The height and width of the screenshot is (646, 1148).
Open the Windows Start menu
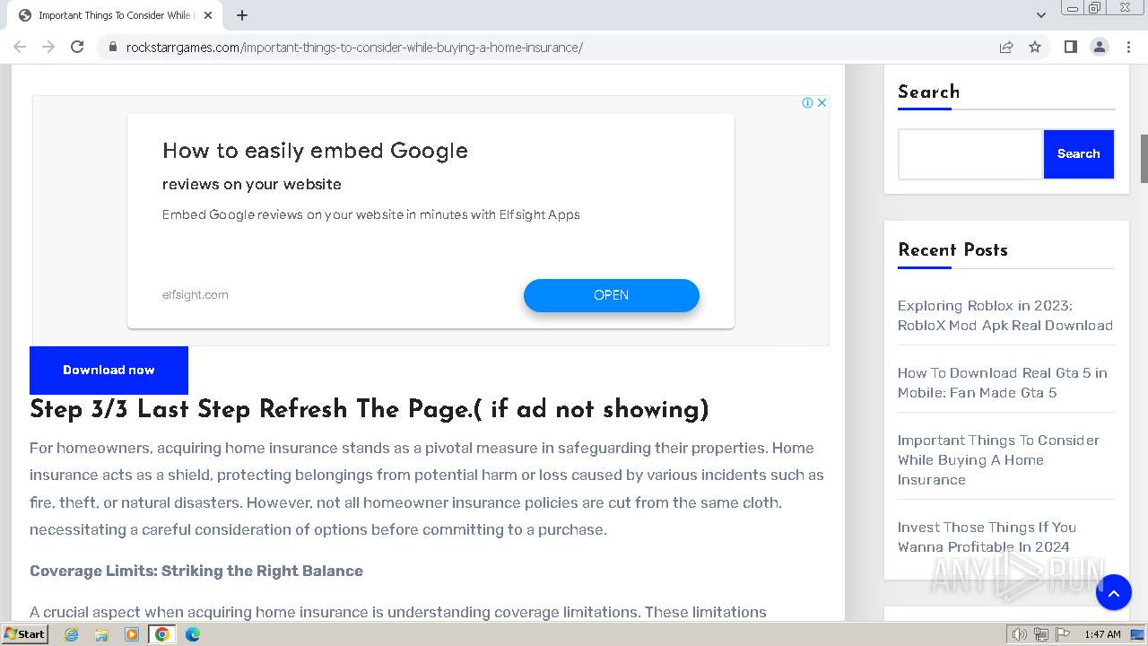click(24, 633)
